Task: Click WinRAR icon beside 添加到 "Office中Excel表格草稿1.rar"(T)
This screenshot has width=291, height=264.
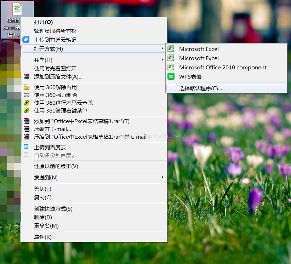Action: 27,121
